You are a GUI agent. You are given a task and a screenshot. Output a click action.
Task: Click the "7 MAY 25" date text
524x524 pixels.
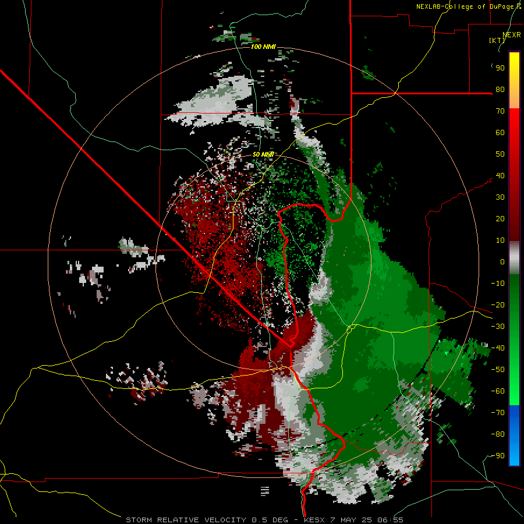(352, 520)
